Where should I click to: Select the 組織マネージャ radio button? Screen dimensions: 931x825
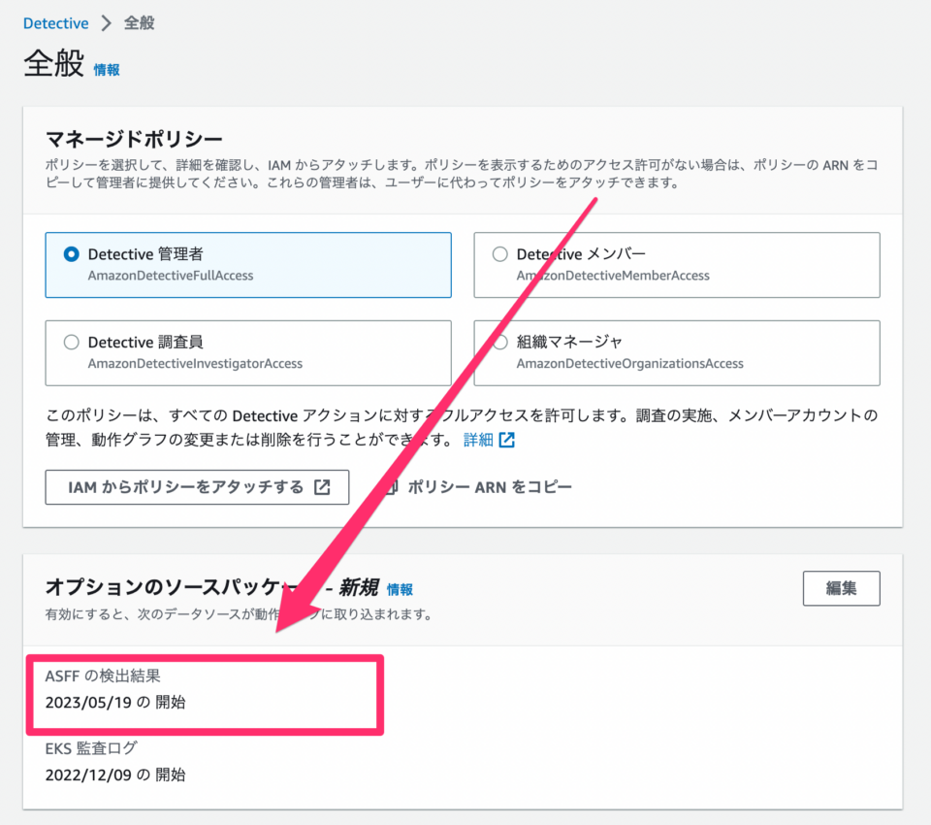tap(499, 342)
